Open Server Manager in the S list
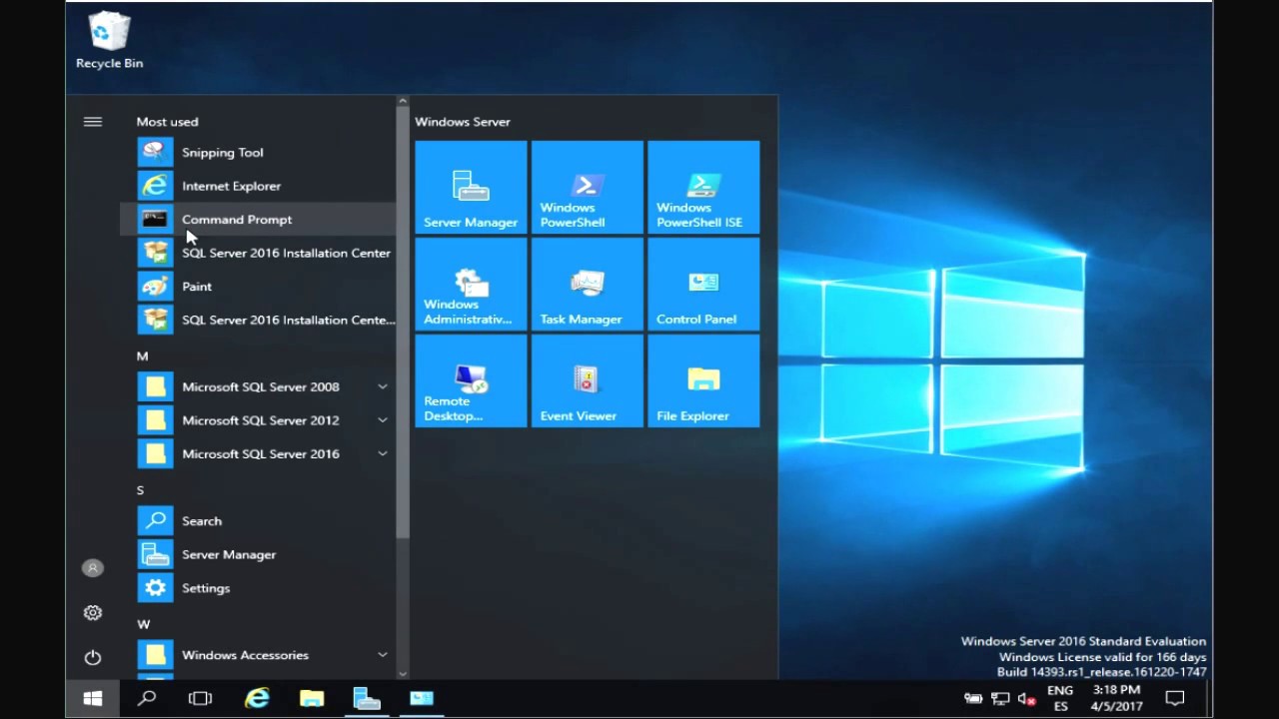This screenshot has width=1279, height=719. point(258,554)
